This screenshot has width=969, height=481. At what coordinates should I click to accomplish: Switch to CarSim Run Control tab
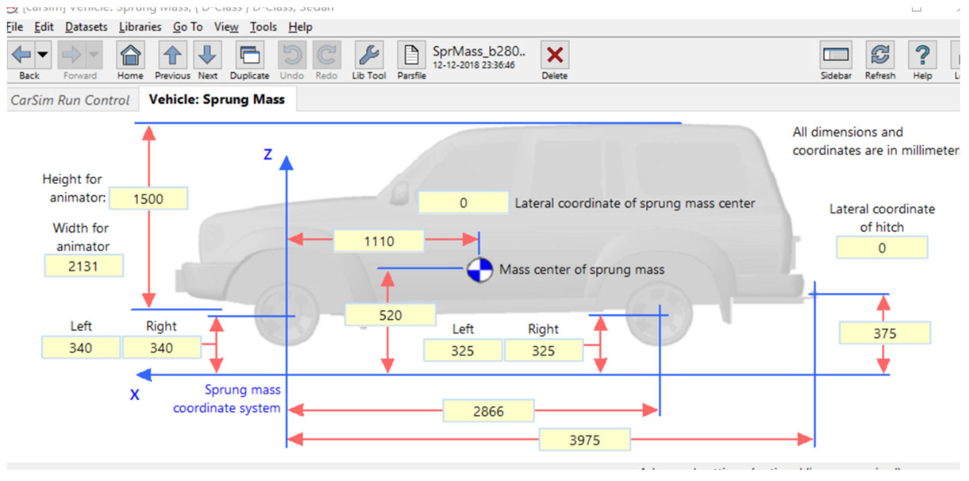tap(70, 100)
